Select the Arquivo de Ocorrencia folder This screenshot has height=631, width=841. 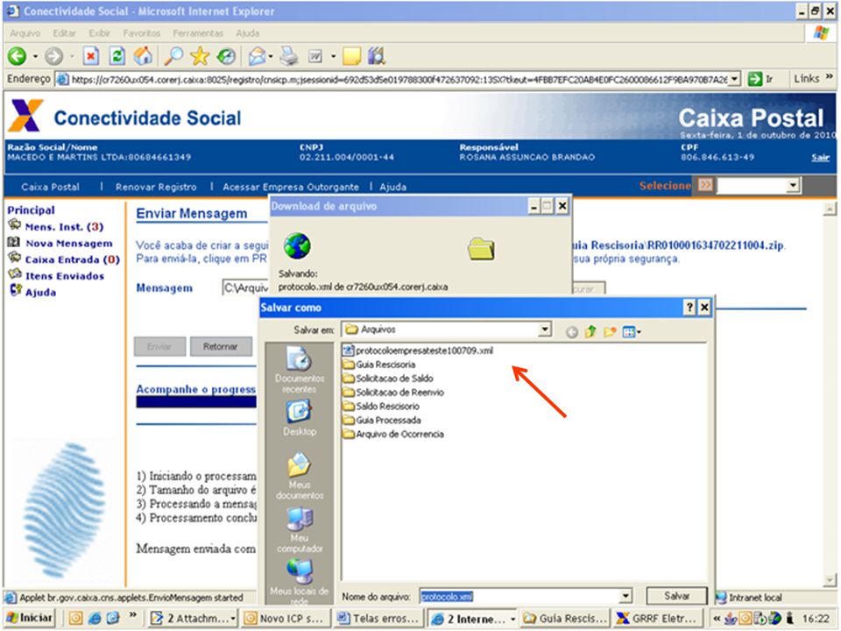click(393, 434)
